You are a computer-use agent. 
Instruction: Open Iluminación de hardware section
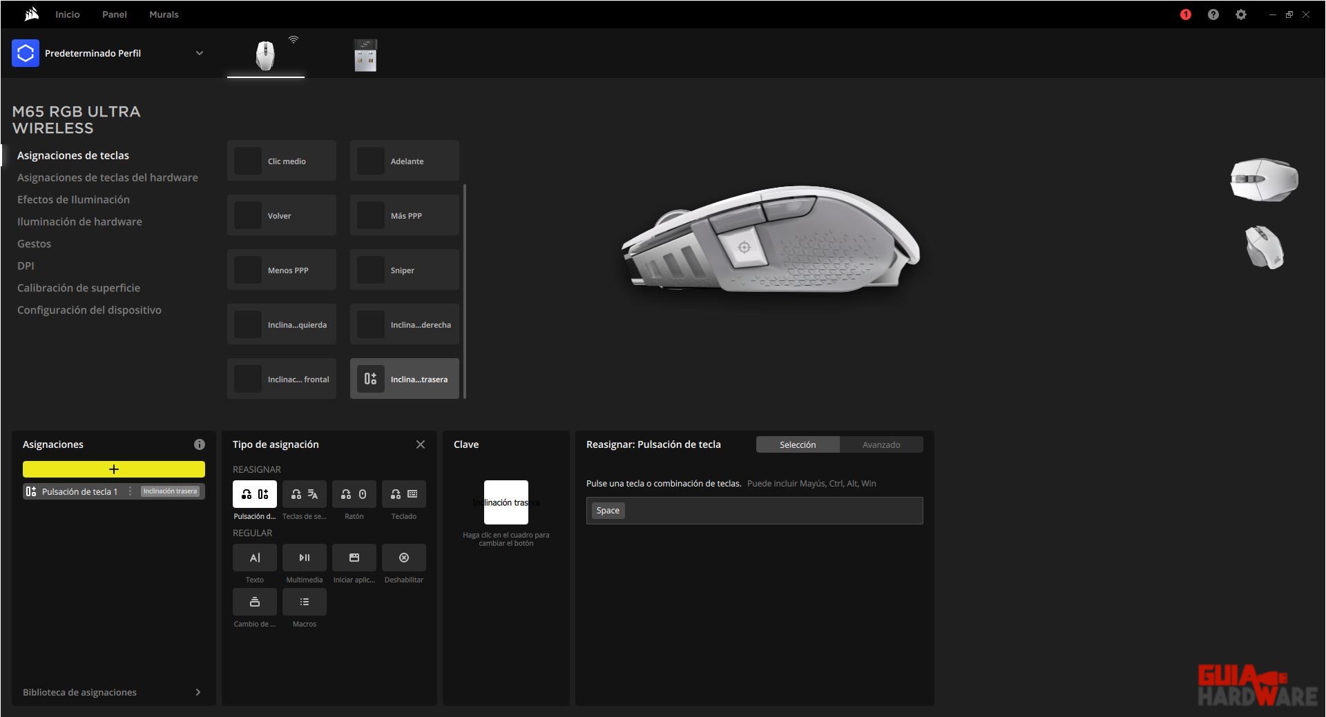pos(79,222)
